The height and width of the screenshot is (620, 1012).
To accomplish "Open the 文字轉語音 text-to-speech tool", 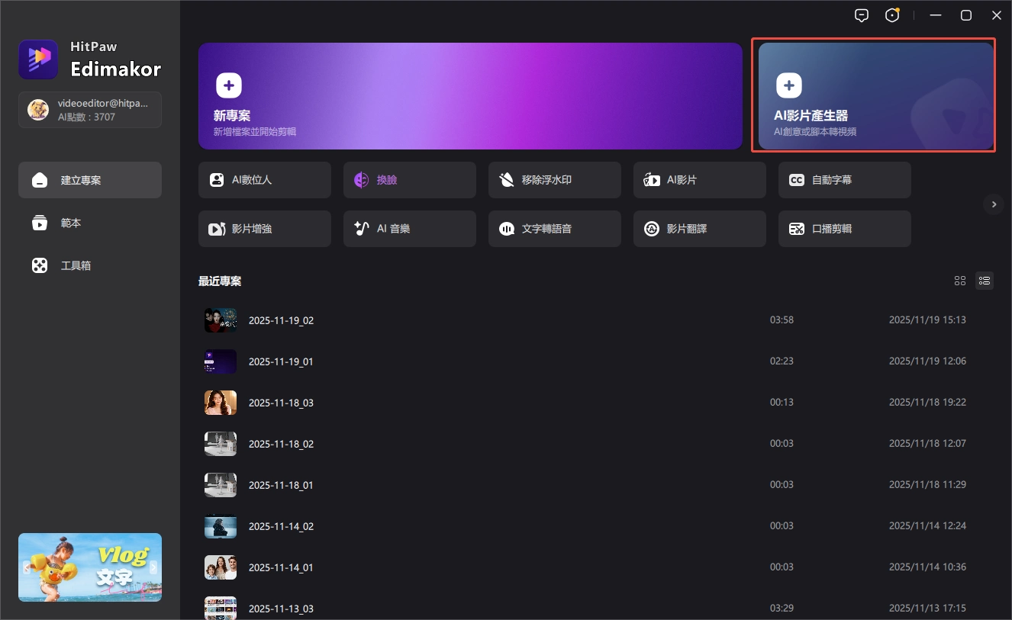I will pyautogui.click(x=554, y=229).
